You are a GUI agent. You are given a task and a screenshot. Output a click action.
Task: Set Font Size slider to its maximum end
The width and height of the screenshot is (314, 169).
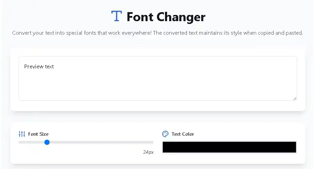[x=153, y=142]
